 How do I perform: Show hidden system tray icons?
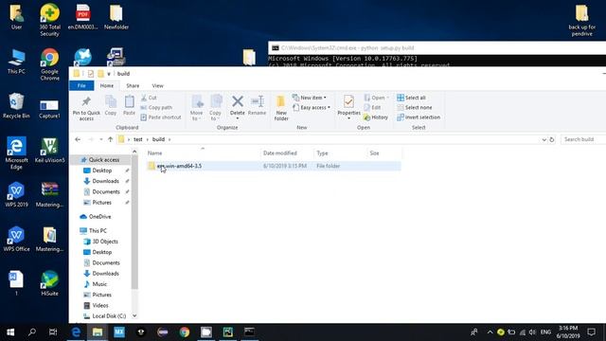490,332
